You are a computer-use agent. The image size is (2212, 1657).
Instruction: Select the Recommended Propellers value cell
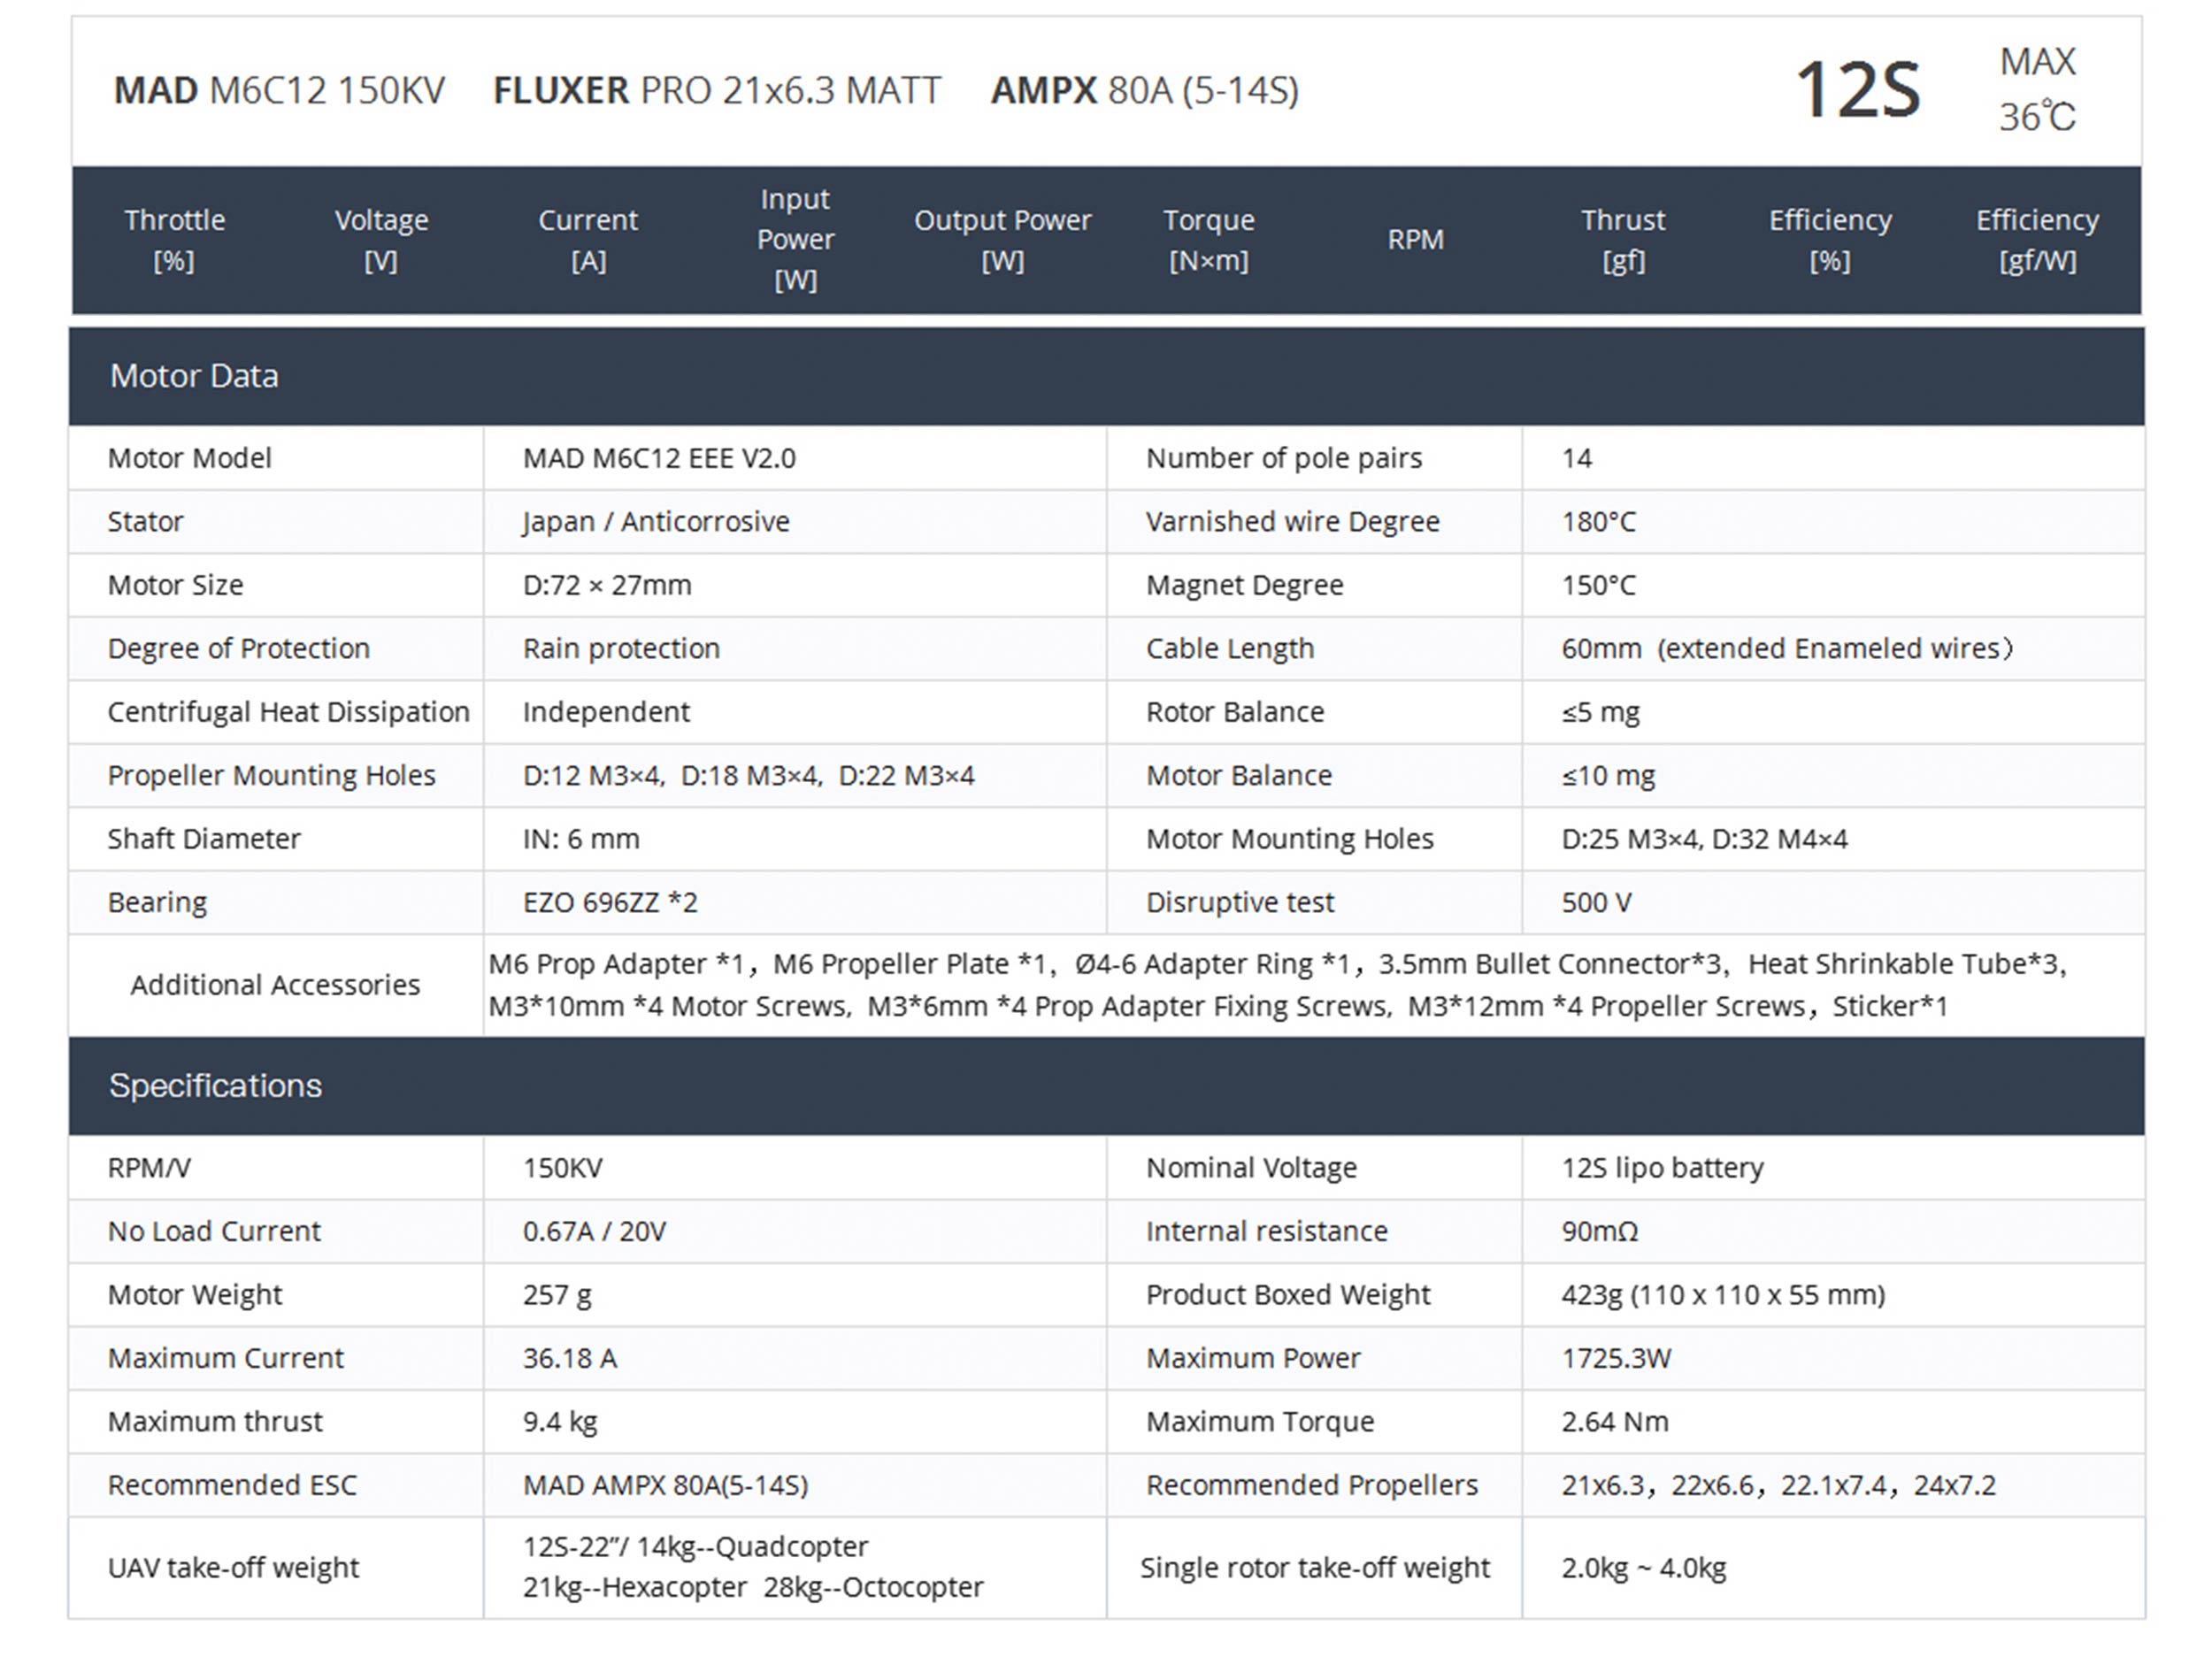pos(1778,1485)
